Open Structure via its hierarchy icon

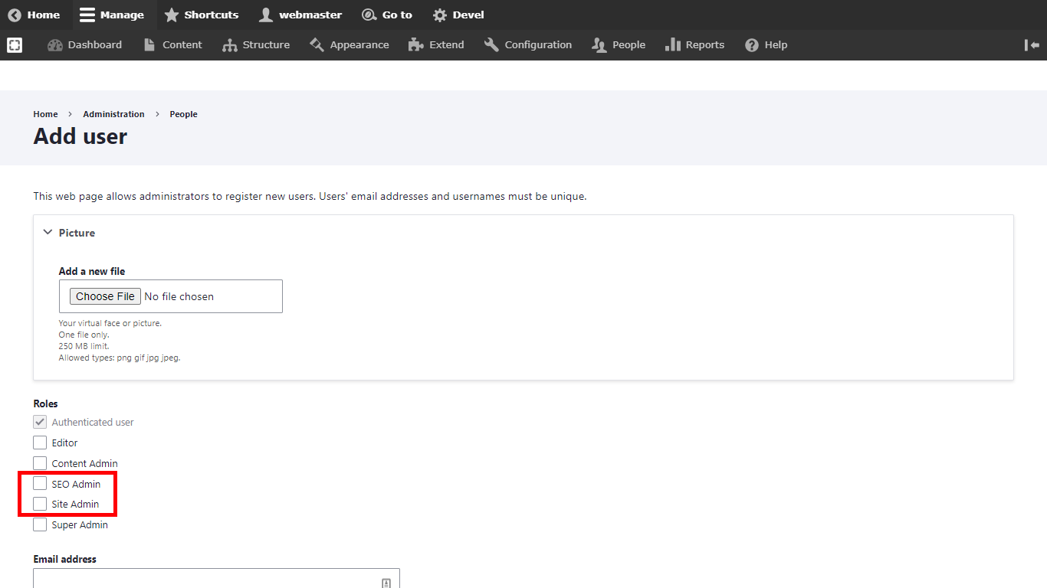click(229, 45)
